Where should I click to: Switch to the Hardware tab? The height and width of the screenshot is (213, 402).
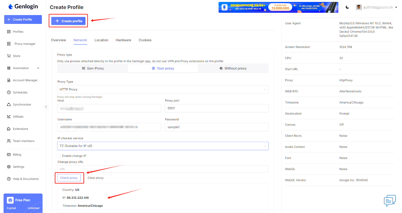pyautogui.click(x=123, y=40)
